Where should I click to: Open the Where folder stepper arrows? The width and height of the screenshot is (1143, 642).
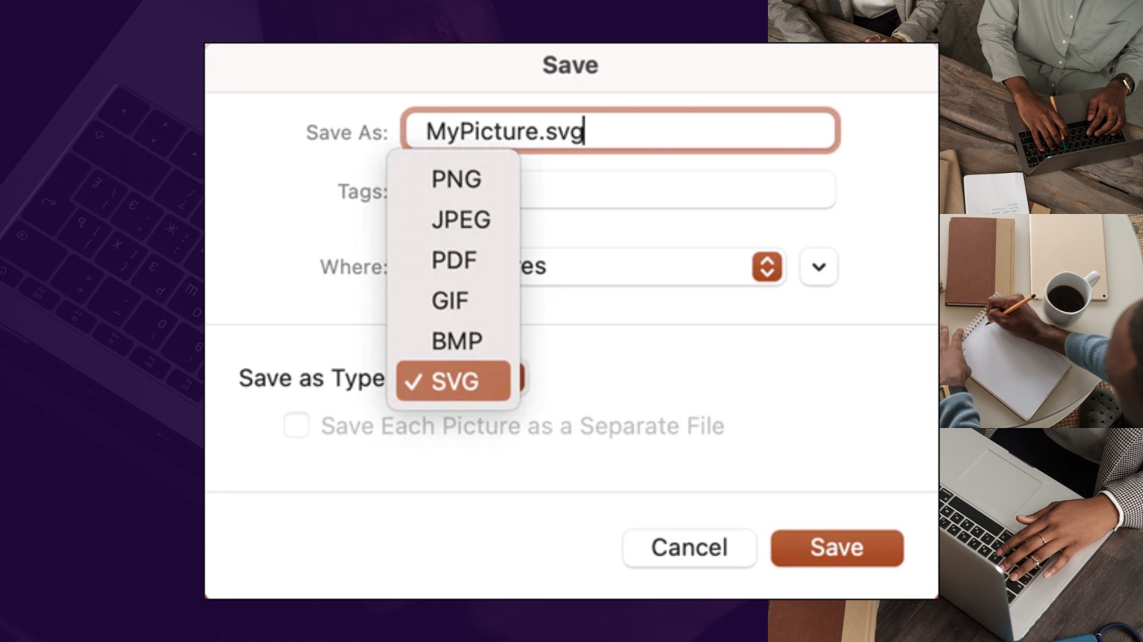click(x=767, y=266)
